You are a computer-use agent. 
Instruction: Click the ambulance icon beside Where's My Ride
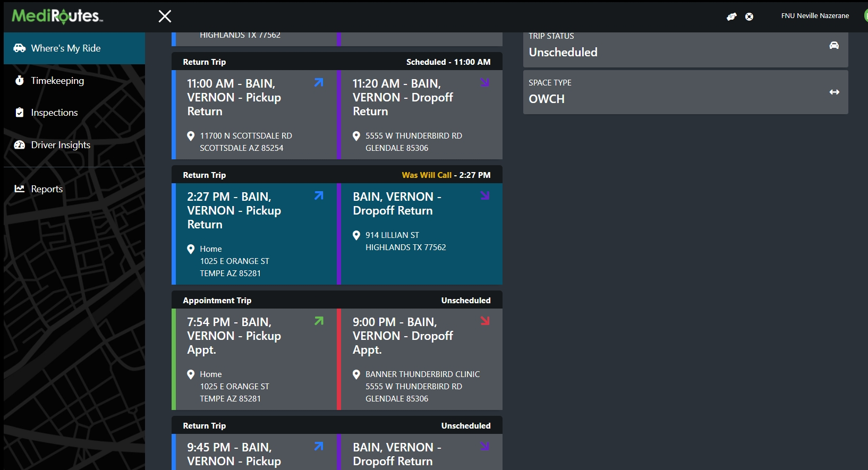pos(20,48)
